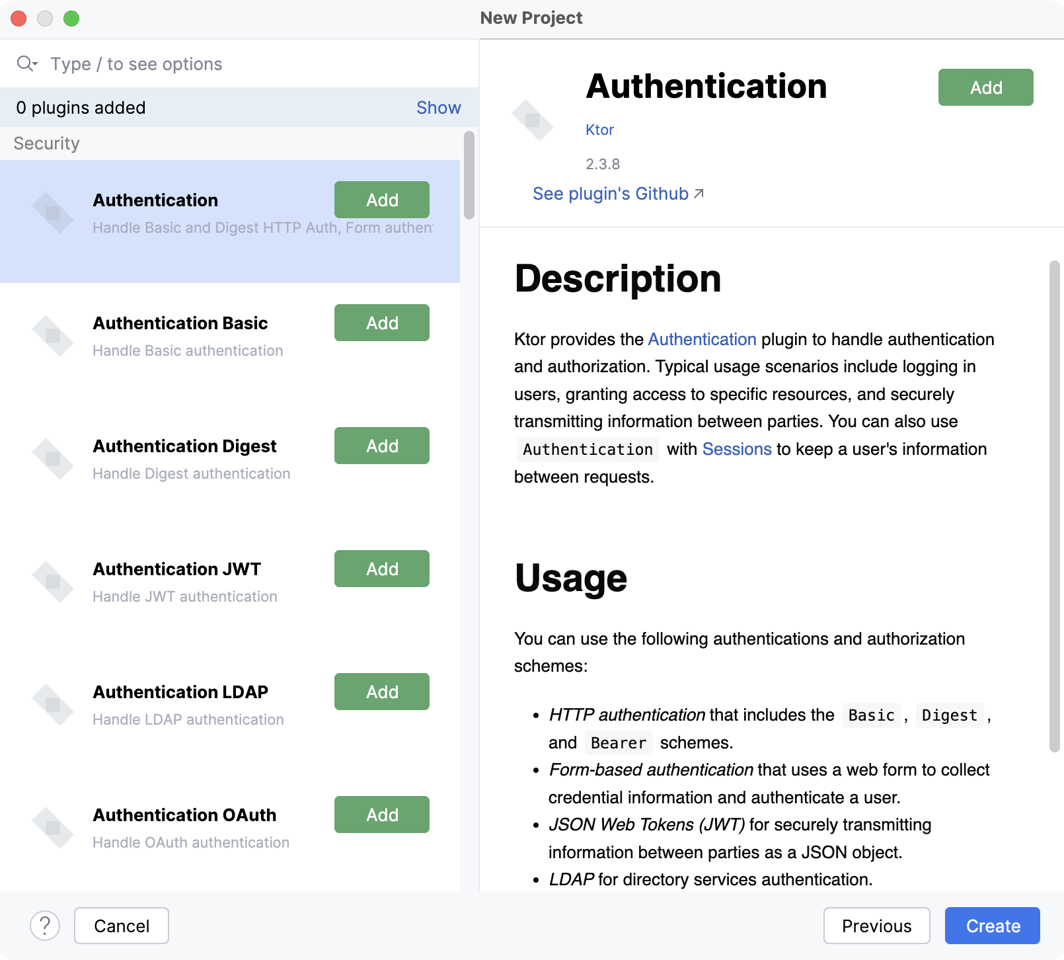Add the Authentication Digest plugin
This screenshot has height=960, width=1064.
pyautogui.click(x=381, y=446)
